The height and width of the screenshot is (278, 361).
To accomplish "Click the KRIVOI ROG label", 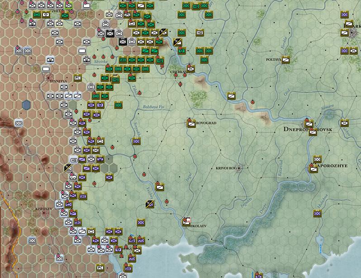I will [226, 168].
